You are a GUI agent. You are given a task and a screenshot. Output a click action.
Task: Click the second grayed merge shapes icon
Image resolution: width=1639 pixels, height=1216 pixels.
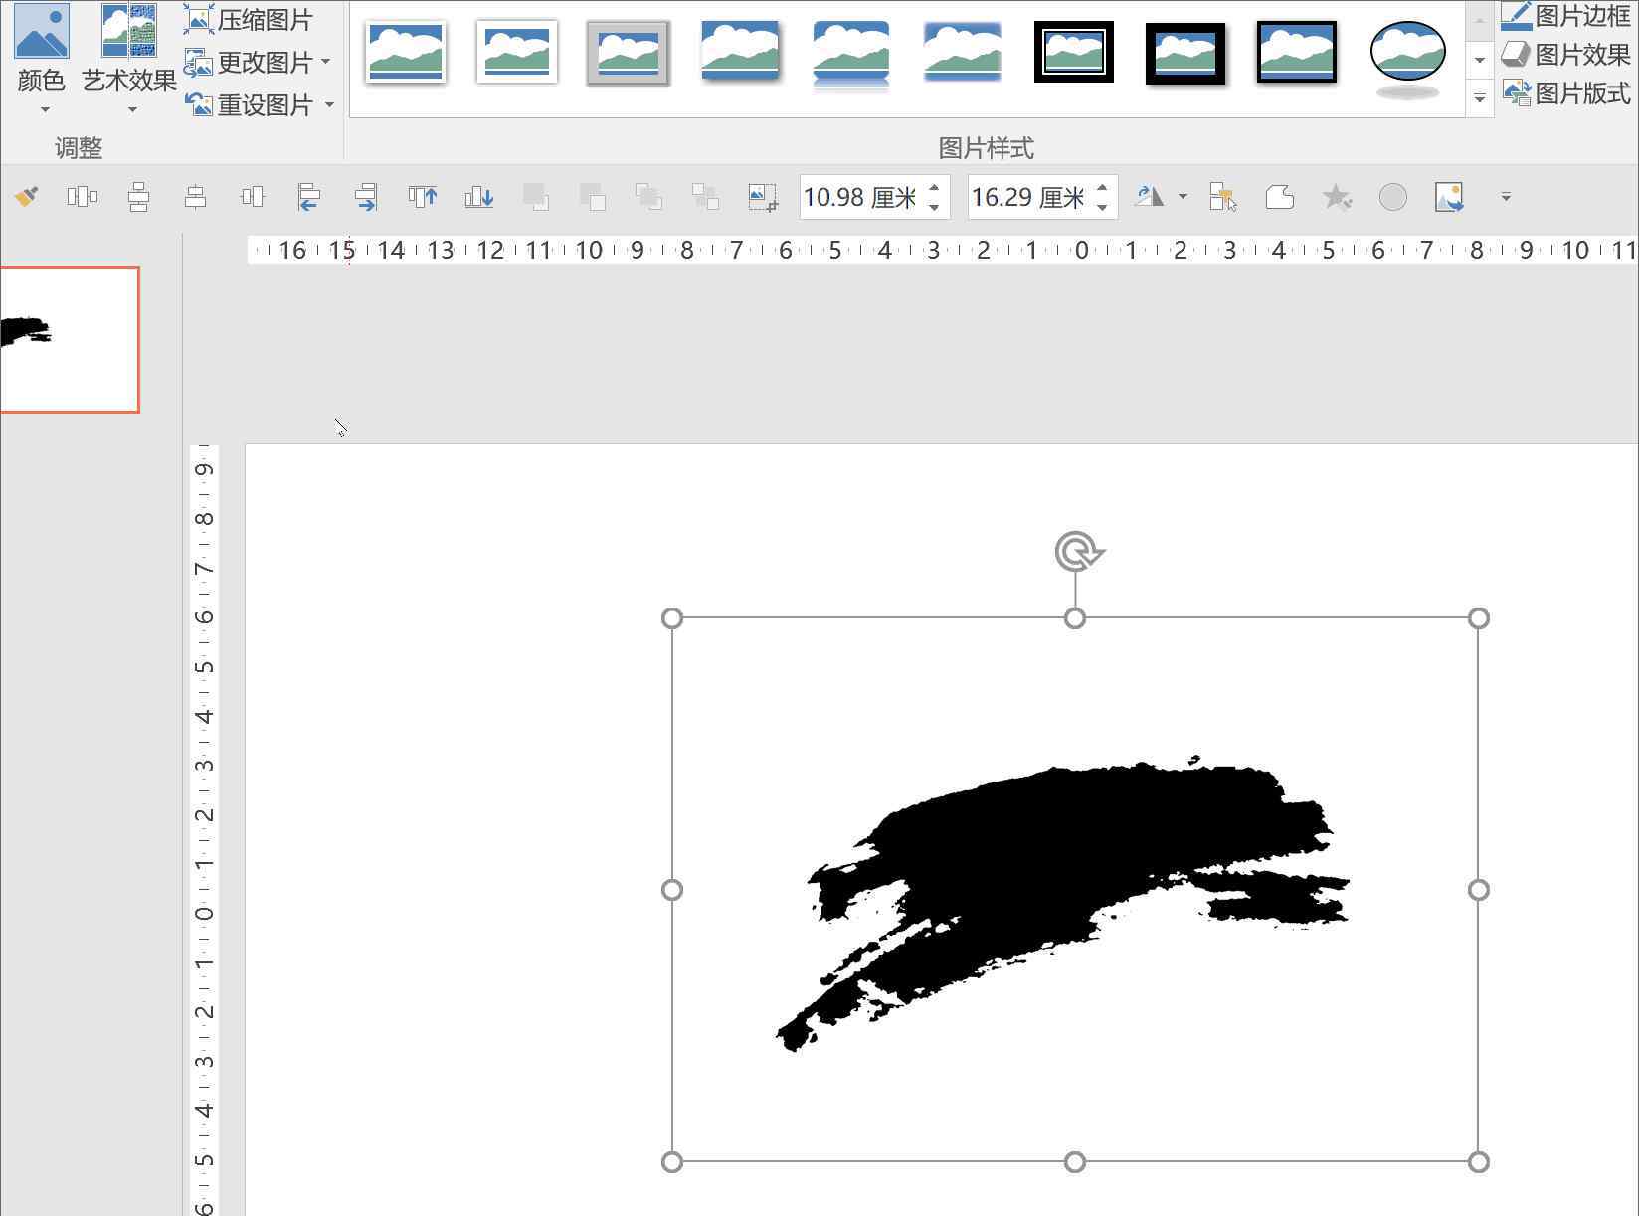click(593, 197)
